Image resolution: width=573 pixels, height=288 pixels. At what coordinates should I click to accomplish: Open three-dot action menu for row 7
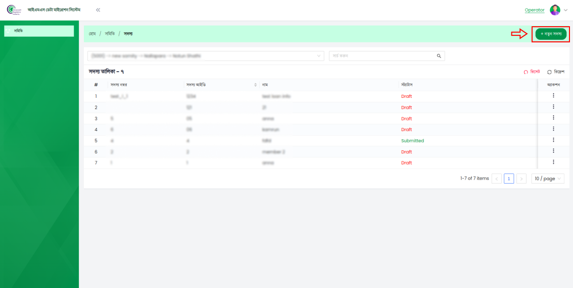[553, 162]
